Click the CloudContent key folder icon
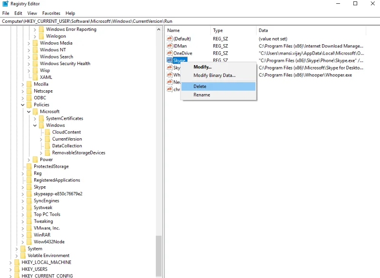380x278 pixels. (48, 132)
